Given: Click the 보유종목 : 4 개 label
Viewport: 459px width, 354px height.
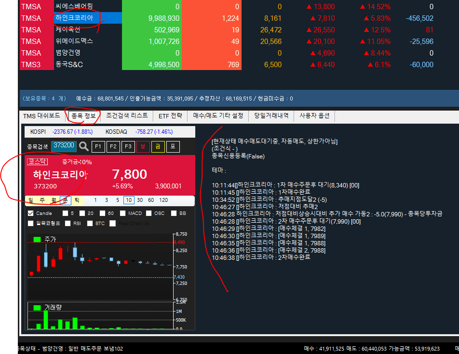Looking at the screenshot, I should pyautogui.click(x=44, y=99).
